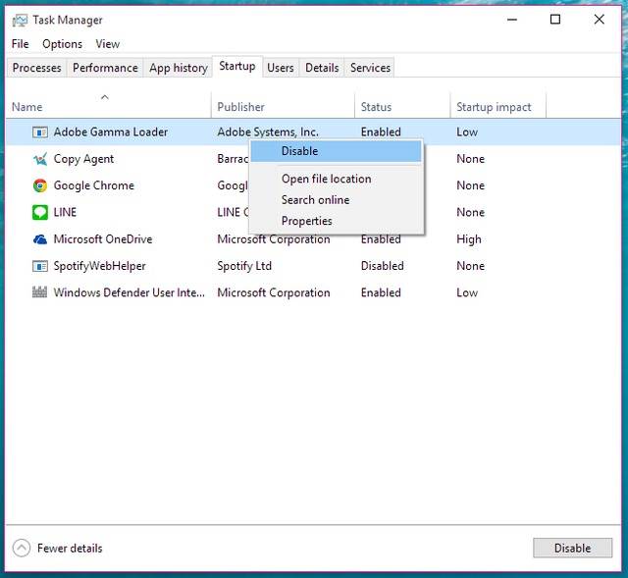This screenshot has width=628, height=578.
Task: Open the File menu
Action: tap(20, 43)
